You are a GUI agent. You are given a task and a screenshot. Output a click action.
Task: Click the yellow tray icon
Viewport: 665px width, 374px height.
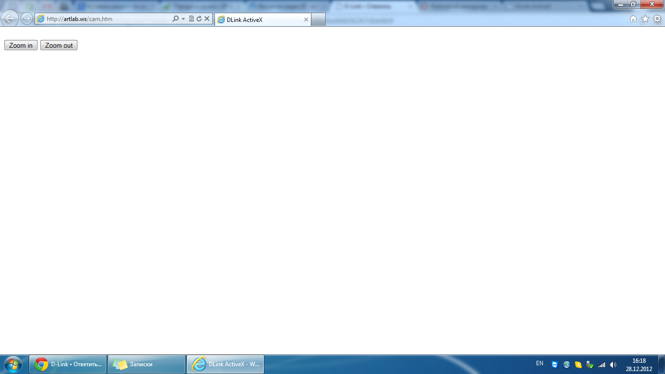[578, 365]
